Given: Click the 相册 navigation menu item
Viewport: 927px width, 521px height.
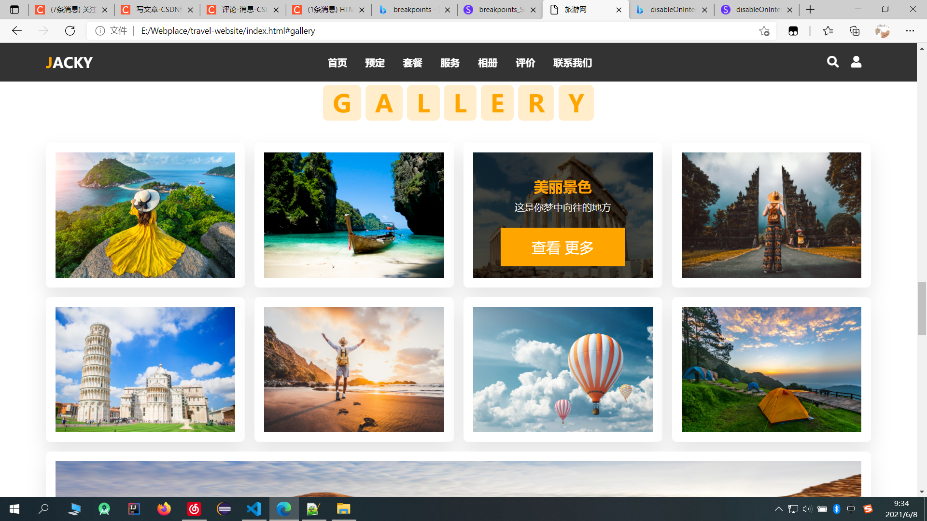Looking at the screenshot, I should coord(487,63).
